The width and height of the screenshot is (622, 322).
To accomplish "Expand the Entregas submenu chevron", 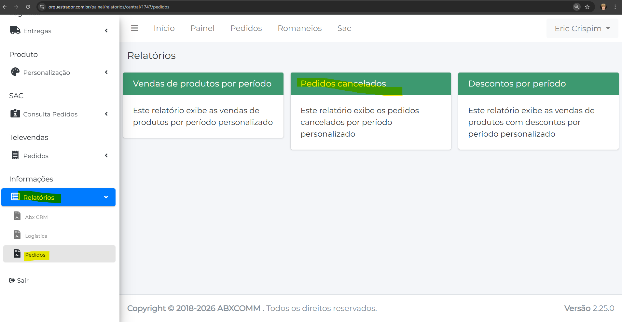I will (106, 31).
